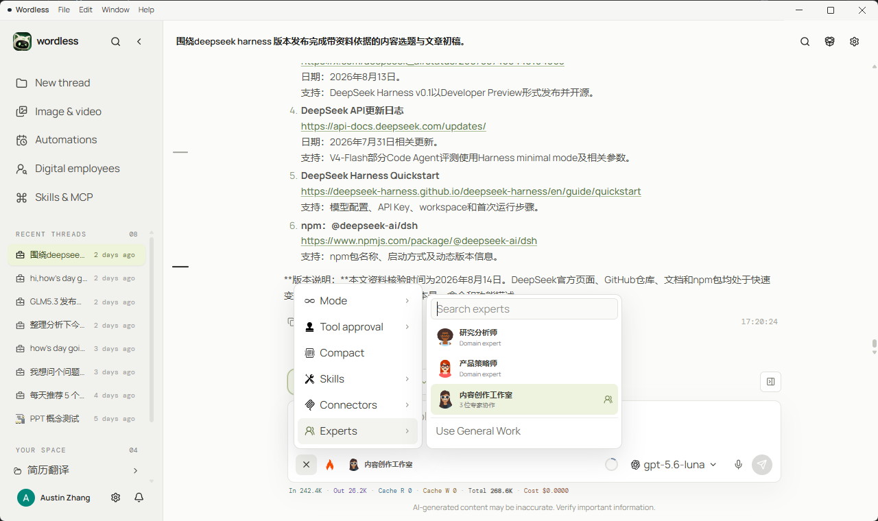
Task: Click the send message arrow button
Action: click(762, 465)
